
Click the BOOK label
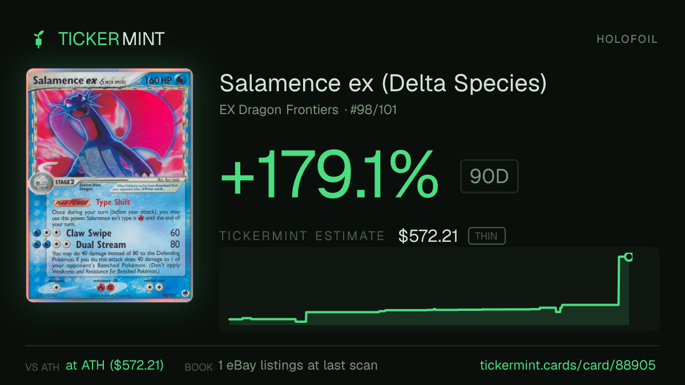[199, 367]
